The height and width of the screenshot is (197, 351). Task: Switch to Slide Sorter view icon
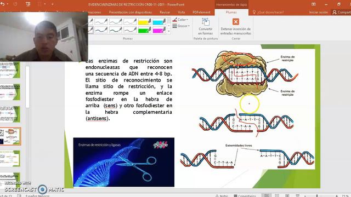click(277, 195)
